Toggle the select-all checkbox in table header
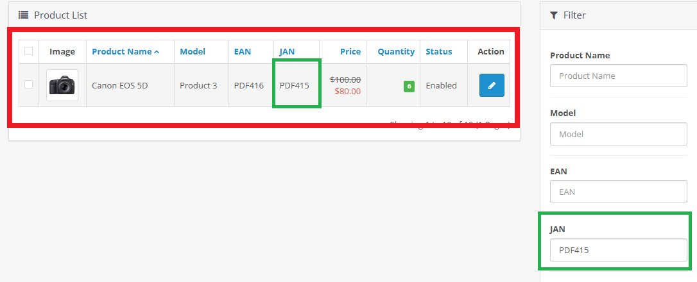The width and height of the screenshot is (697, 282). coord(29,51)
